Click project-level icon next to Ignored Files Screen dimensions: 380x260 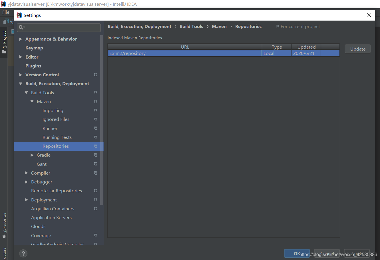(96, 119)
